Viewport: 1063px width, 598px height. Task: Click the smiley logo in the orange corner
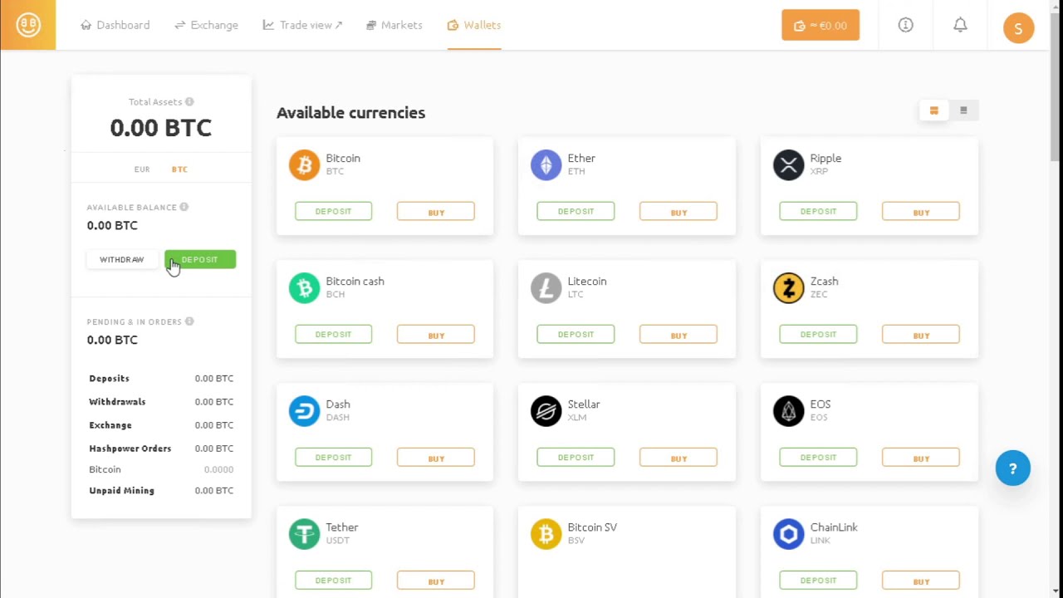point(28,25)
